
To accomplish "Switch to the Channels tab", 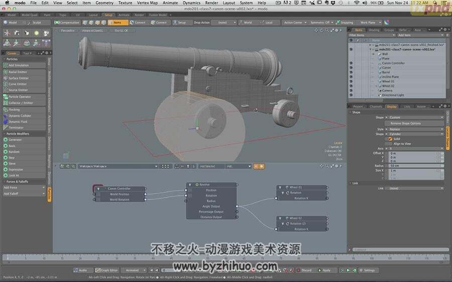I will [x=375, y=107].
